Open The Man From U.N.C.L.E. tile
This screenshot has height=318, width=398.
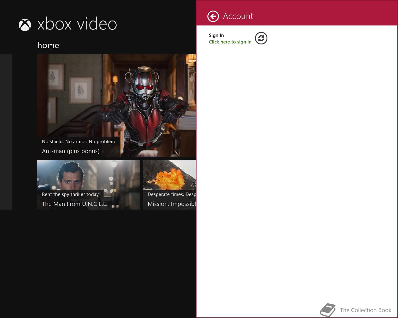coord(89,185)
